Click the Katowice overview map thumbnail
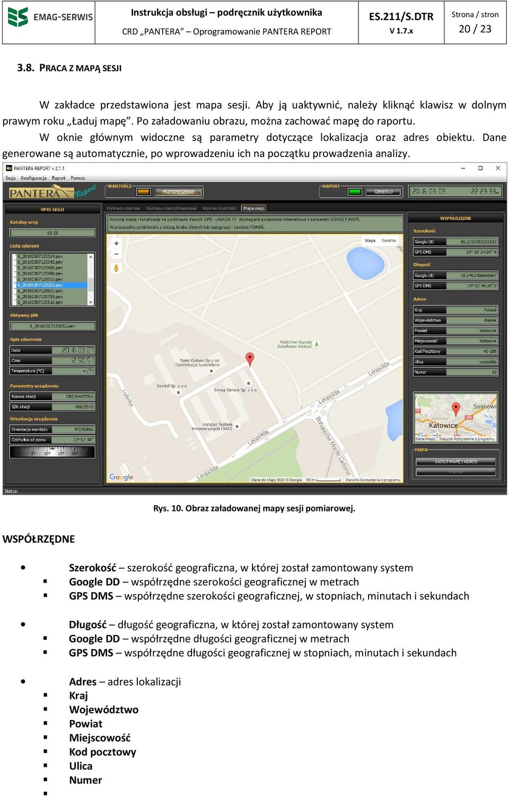509x797 pixels. tap(456, 418)
